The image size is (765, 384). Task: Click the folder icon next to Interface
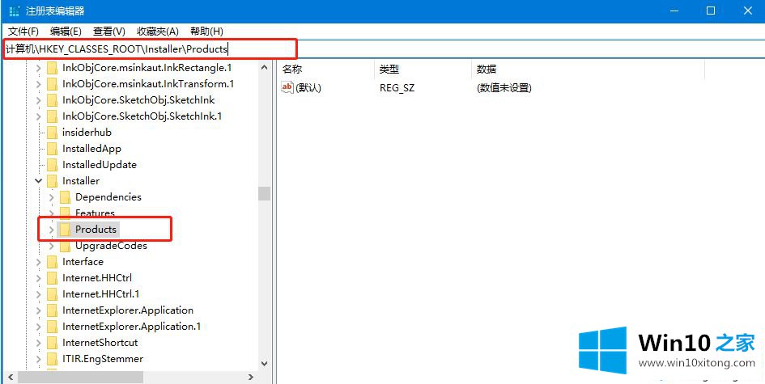coord(53,262)
